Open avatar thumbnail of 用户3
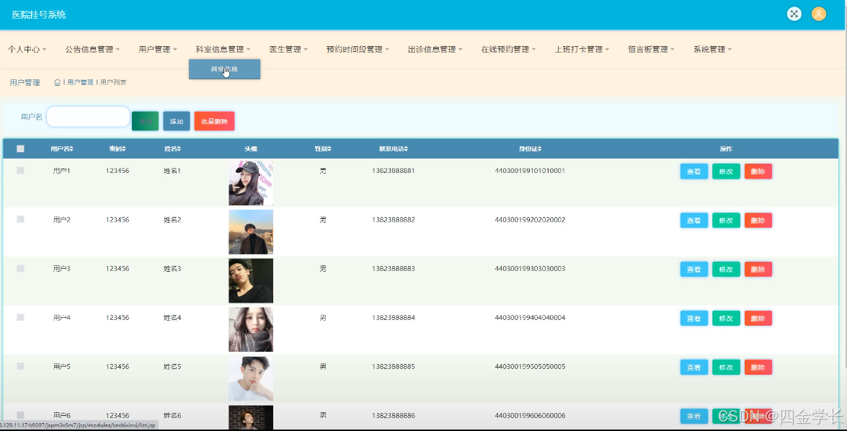Image resolution: width=847 pixels, height=431 pixels. pos(251,280)
